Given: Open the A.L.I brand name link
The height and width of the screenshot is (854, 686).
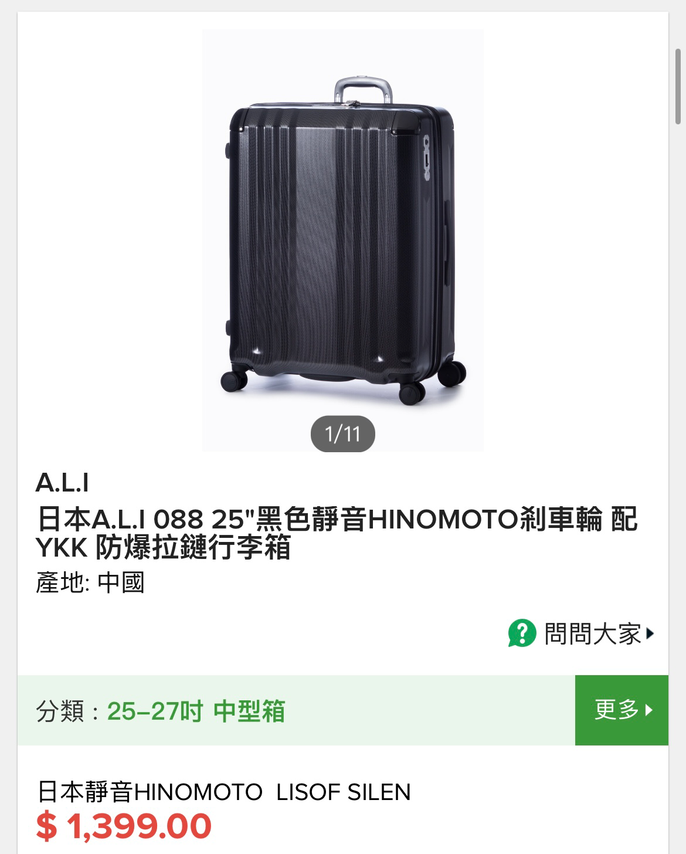Looking at the screenshot, I should pyautogui.click(x=62, y=483).
